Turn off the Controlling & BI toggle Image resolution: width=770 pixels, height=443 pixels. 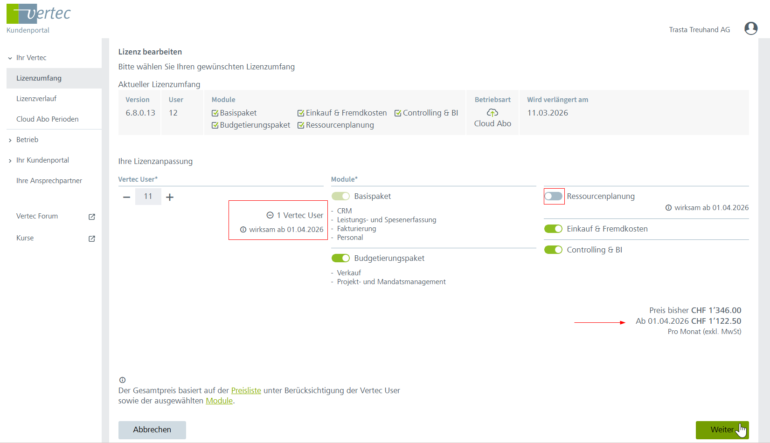coord(554,250)
